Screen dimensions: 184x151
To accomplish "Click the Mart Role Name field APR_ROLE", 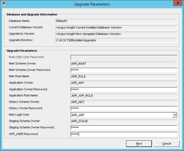I will 124,76.
